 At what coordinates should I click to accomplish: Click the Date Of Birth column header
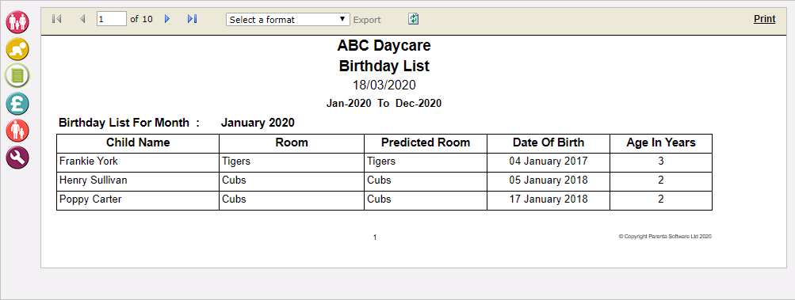click(548, 143)
